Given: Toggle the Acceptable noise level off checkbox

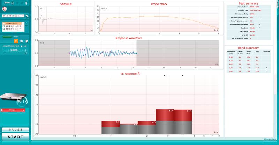Looking at the screenshot, I should [21, 46].
